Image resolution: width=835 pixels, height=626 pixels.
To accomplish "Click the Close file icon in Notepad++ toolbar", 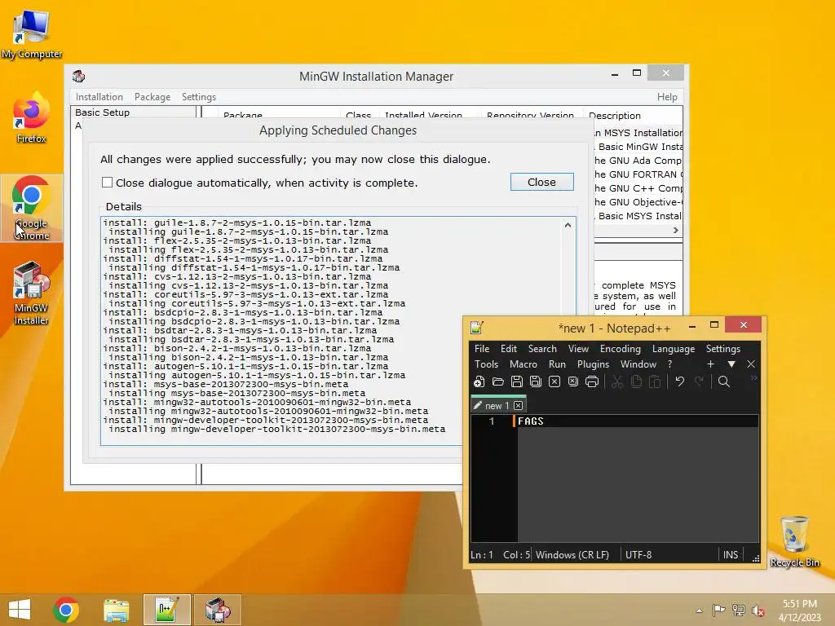I will [554, 381].
